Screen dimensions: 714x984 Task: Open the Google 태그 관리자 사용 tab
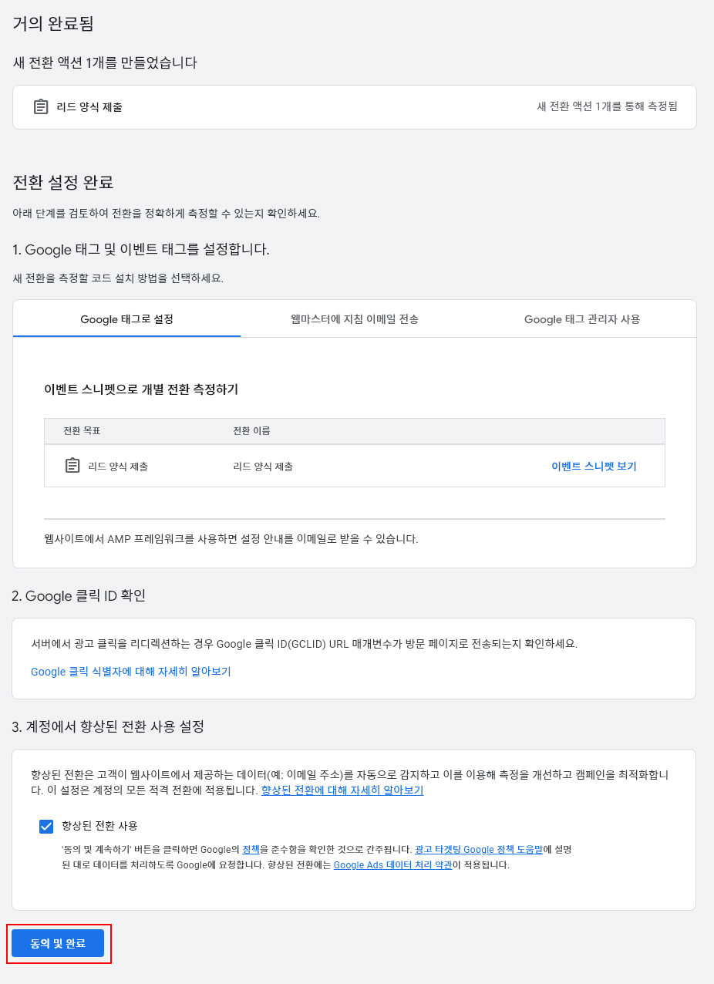point(581,319)
